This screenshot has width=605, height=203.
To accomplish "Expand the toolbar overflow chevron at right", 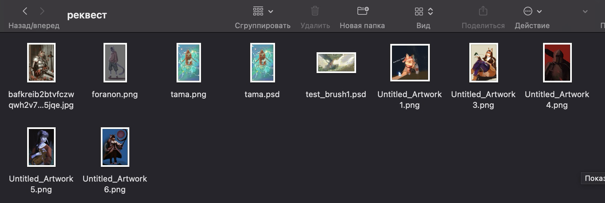I will pos(585,11).
